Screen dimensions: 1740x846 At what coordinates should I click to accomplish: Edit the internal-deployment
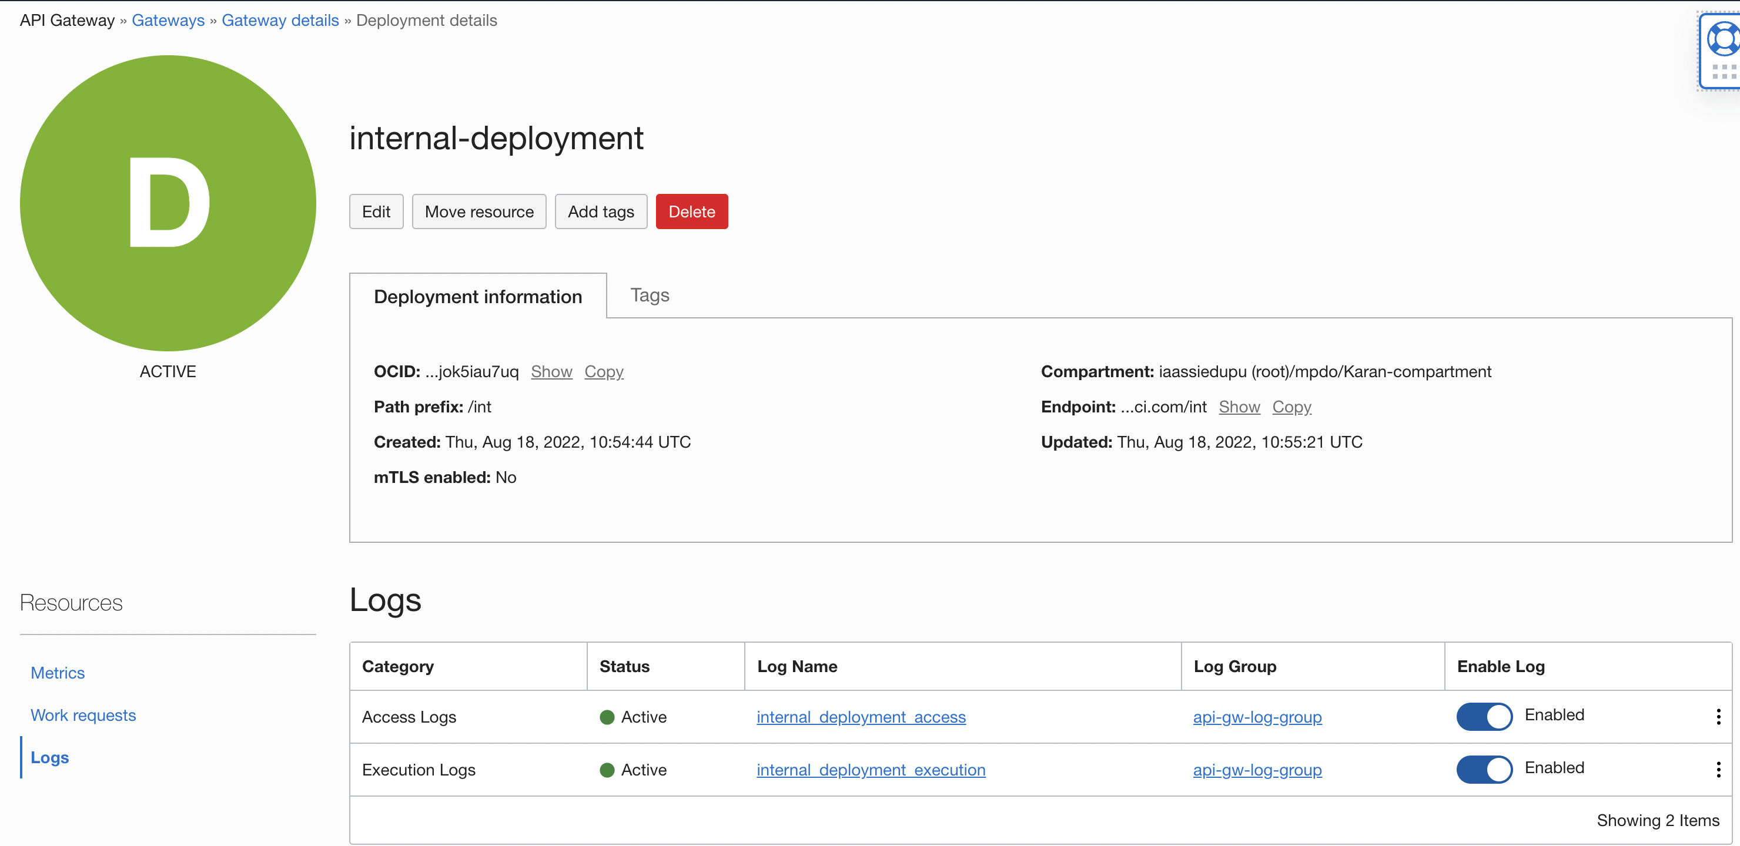(x=376, y=211)
